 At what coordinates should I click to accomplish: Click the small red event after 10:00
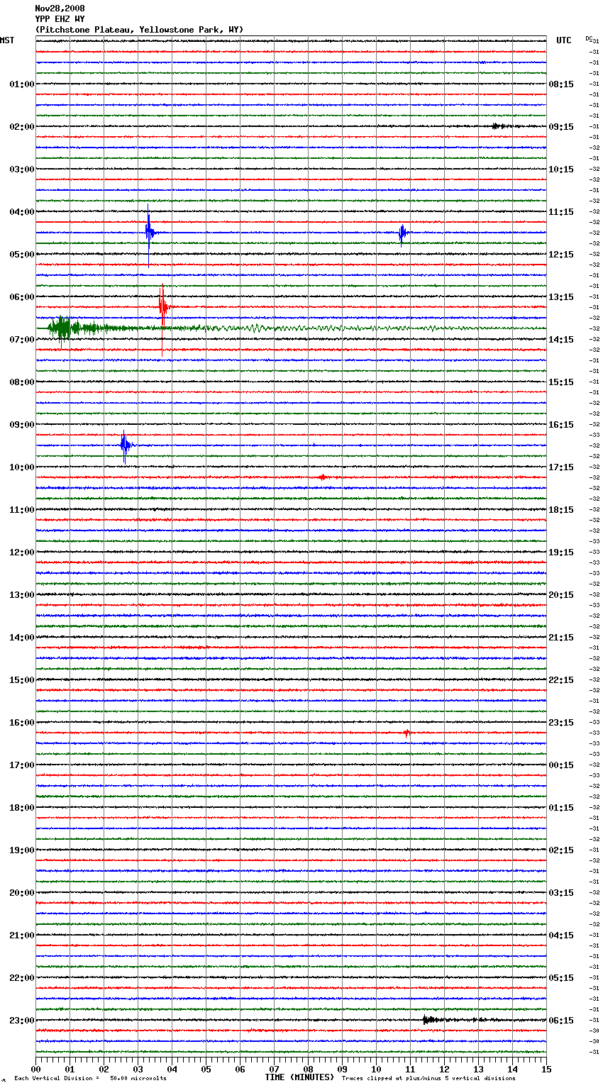(322, 477)
